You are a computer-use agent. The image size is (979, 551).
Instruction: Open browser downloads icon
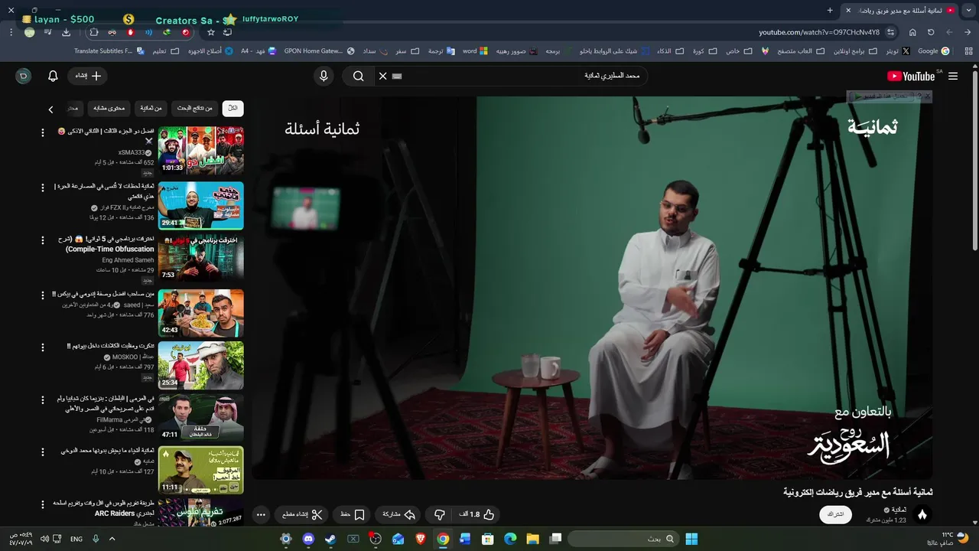click(x=66, y=32)
